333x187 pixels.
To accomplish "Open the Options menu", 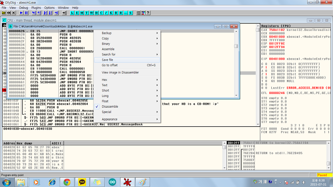I will pyautogui.click(x=49, y=8).
